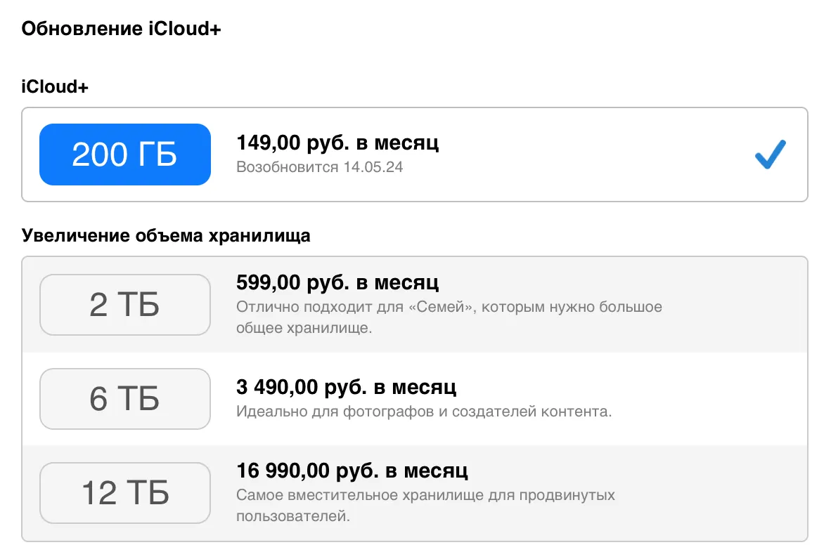Click the renewal date text 14.05.24
The width and height of the screenshot is (831, 552).
[373, 168]
